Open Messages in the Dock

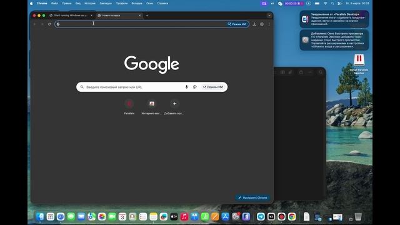(71, 217)
